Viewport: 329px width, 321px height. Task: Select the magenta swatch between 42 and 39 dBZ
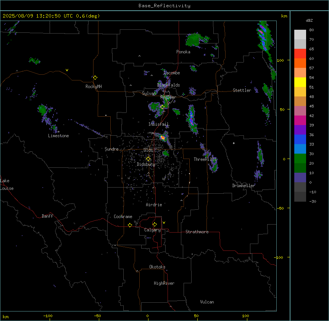[300, 120]
